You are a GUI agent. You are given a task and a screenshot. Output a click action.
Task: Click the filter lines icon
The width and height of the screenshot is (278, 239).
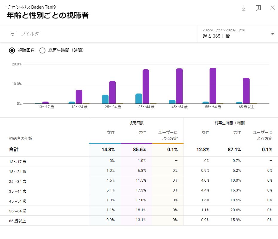[13, 33]
